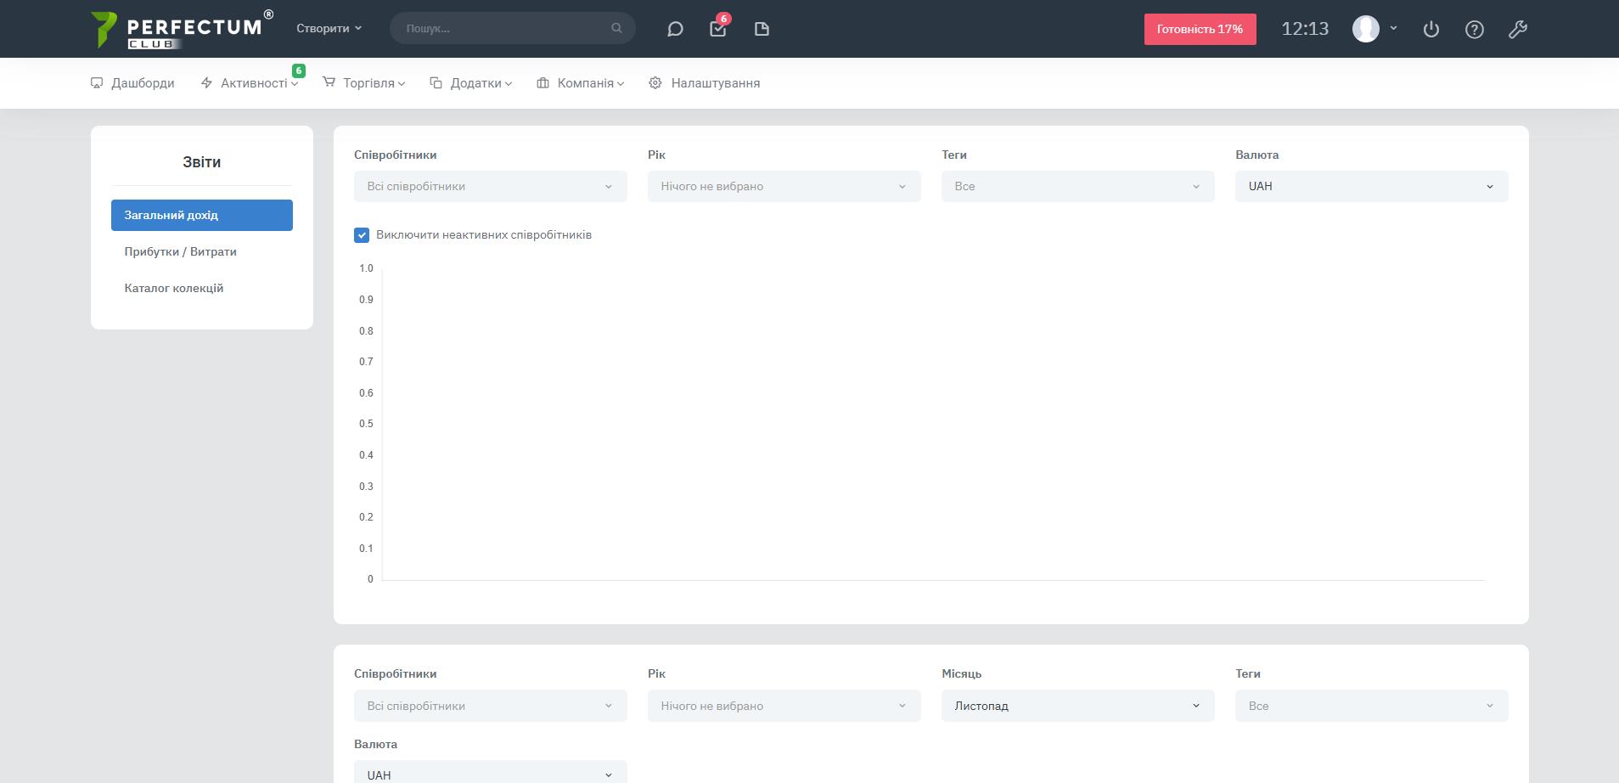Click the user avatar profile picture
Screen dimensions: 1619x783
click(1365, 29)
